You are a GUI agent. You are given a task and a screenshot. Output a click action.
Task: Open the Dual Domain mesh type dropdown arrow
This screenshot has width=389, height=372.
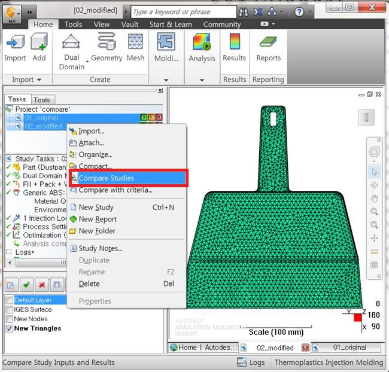click(87, 62)
